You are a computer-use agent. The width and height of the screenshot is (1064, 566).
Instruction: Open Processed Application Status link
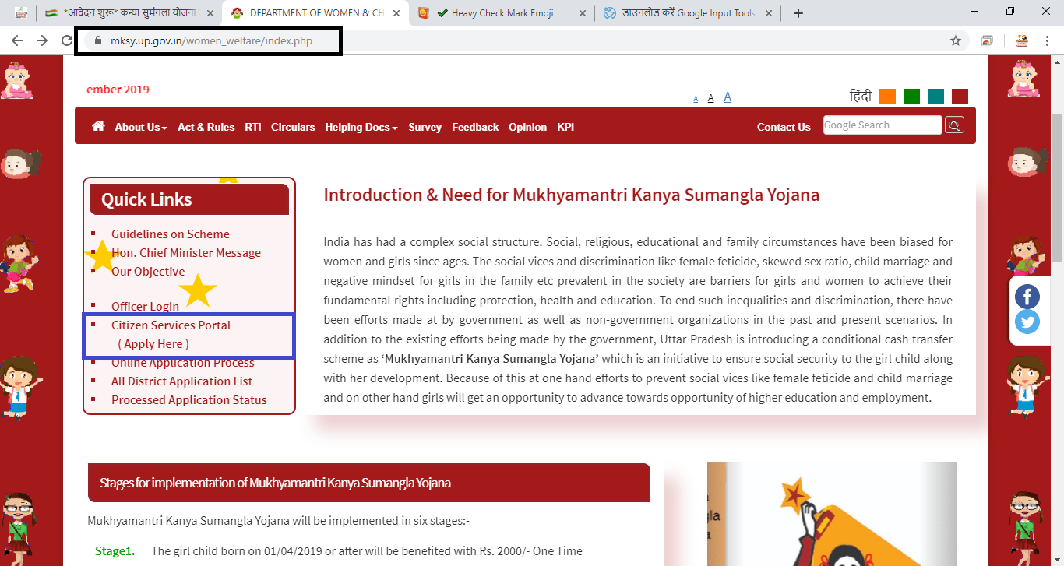189,399
